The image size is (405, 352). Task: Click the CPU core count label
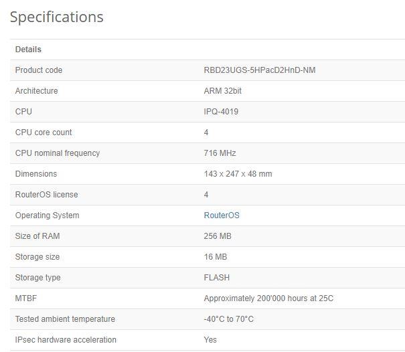(x=44, y=133)
